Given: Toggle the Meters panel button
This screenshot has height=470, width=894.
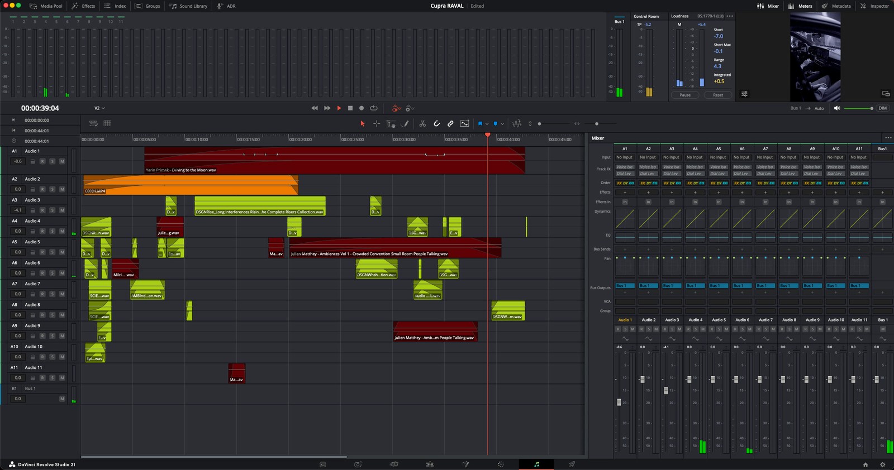Looking at the screenshot, I should pyautogui.click(x=800, y=6).
